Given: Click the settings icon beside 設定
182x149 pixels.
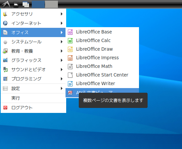Looking at the screenshot, I should pyautogui.click(x=5, y=88).
